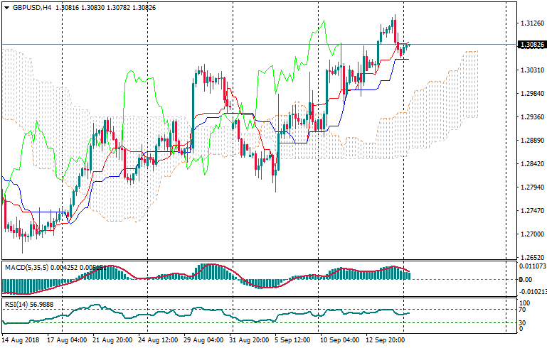Viewport: 547px width, 348px height.
Task: Click the 1.28420 price axis label
Action: 529,164
